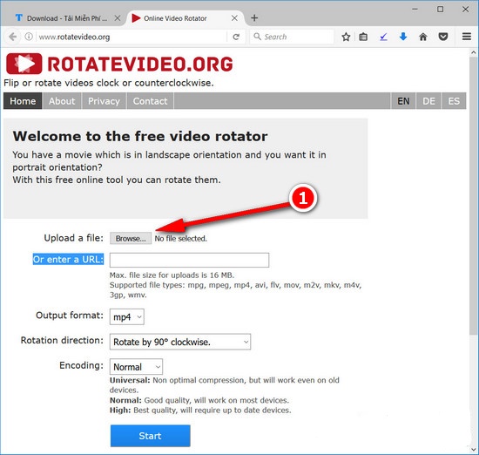Click the blue checkmark toolbar extension icon

[x=383, y=37]
